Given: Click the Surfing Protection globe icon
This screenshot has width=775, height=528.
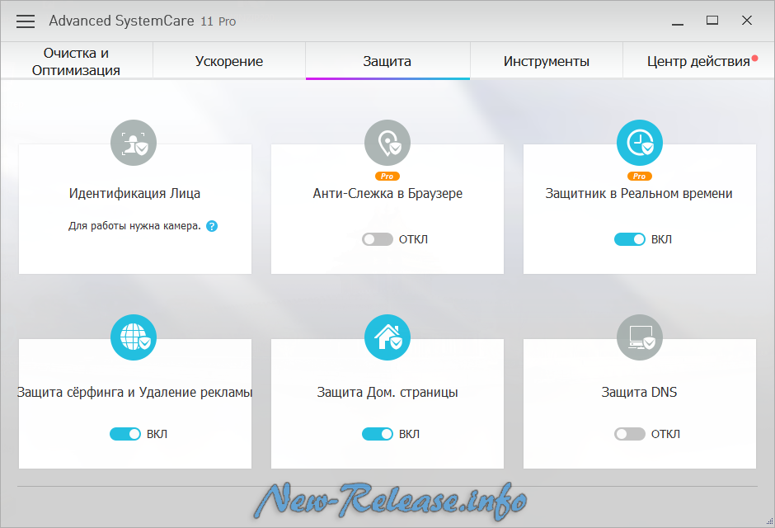Looking at the screenshot, I should coord(134,337).
